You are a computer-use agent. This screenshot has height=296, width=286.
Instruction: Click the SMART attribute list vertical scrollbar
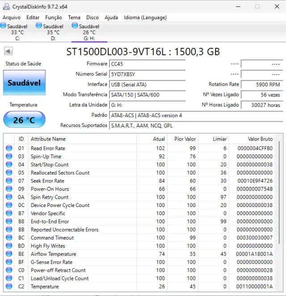pyautogui.click(x=279, y=193)
